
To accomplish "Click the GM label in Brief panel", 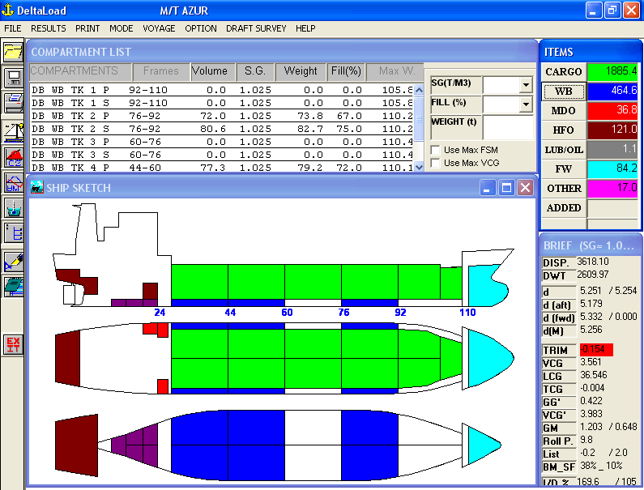I will tap(559, 428).
